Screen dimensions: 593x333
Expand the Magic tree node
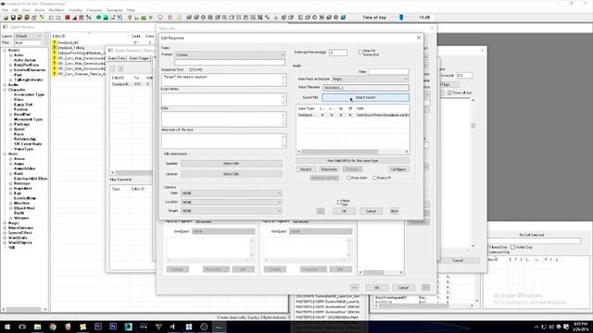(5, 223)
